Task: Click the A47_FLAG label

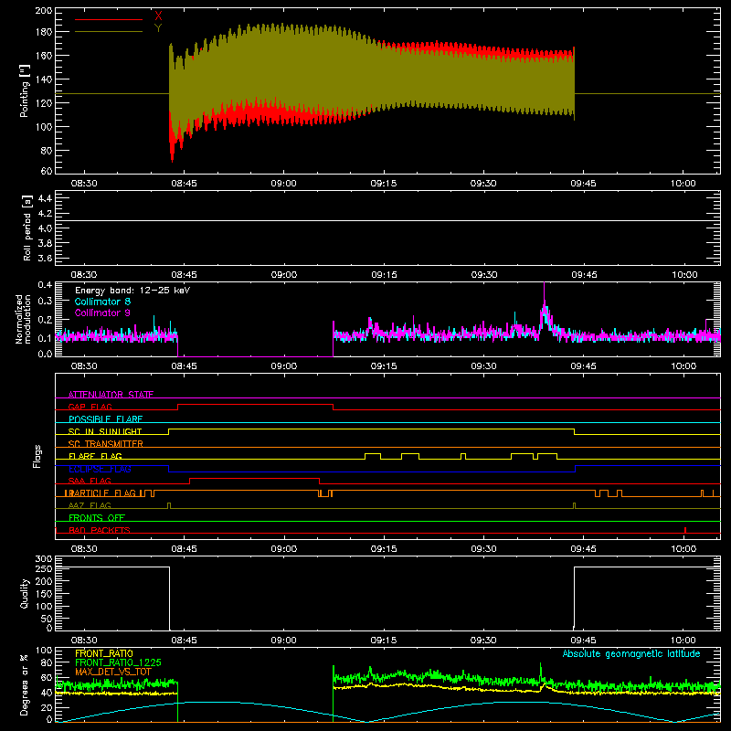Action: [90, 505]
